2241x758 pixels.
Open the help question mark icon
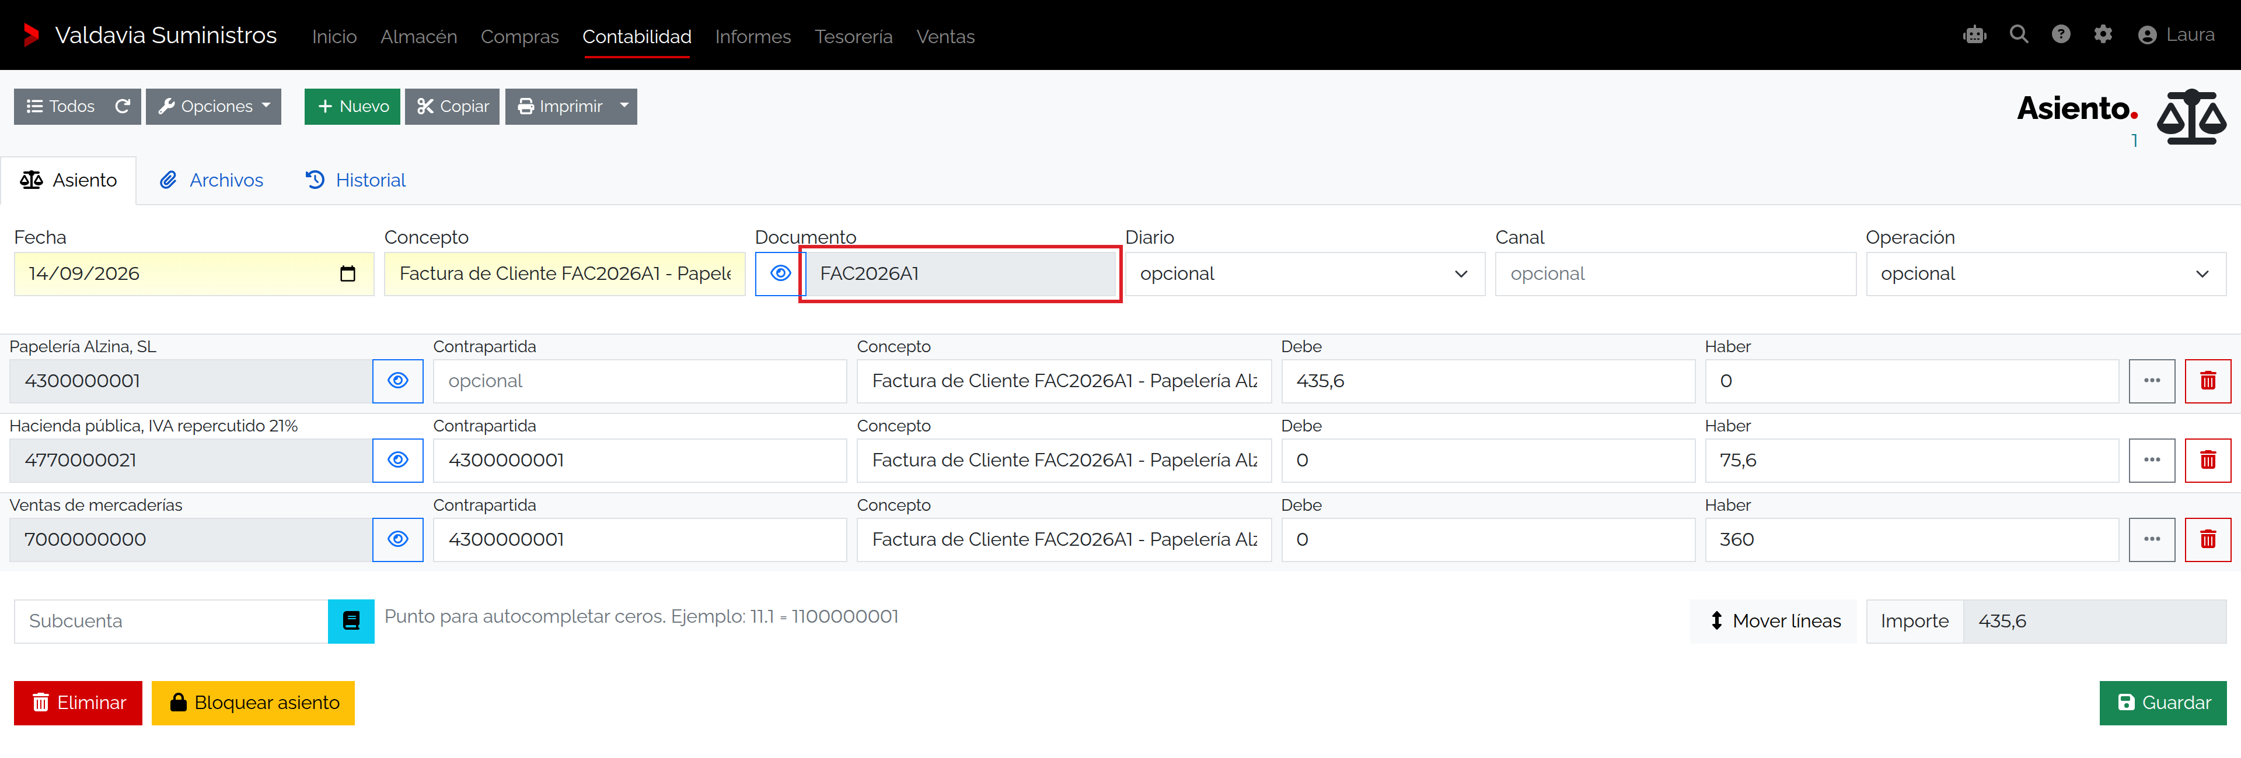2061,35
